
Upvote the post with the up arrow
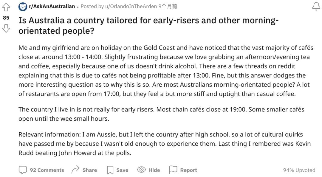point(6,7)
